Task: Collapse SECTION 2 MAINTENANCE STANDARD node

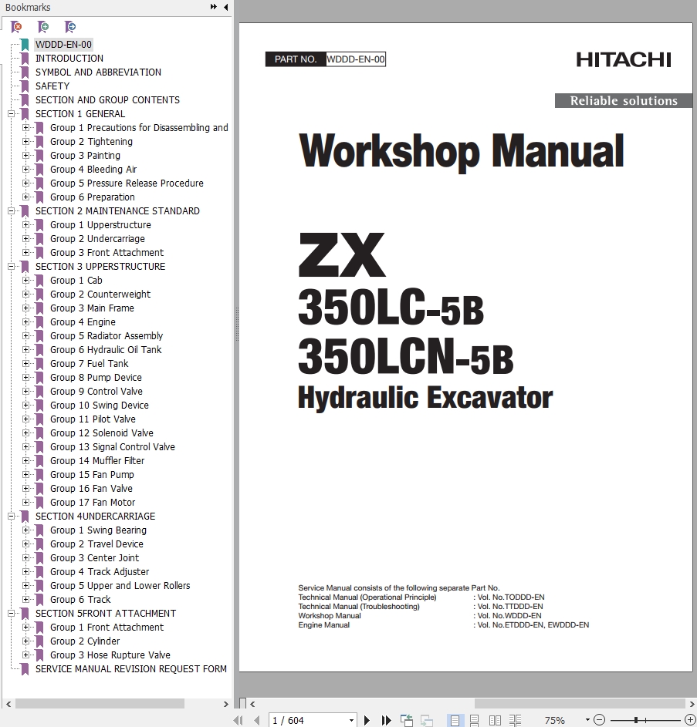Action: coord(11,211)
